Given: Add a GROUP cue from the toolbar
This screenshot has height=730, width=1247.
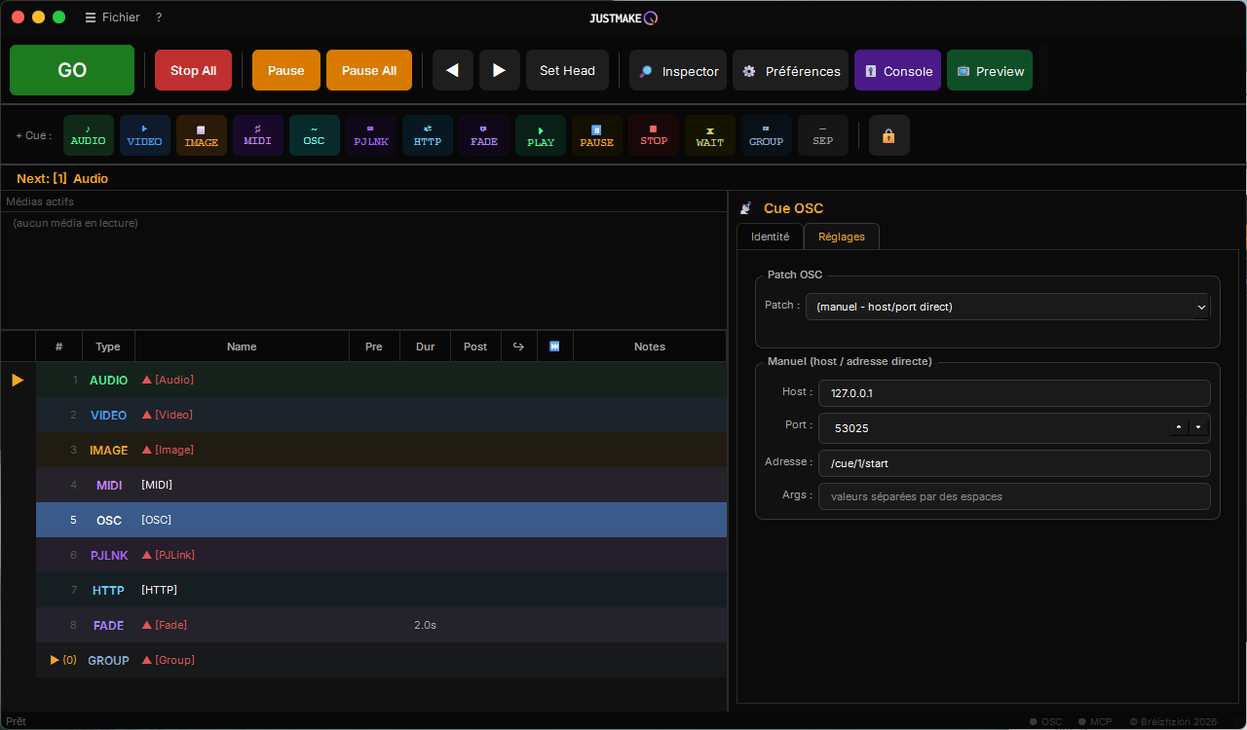Looking at the screenshot, I should 767,135.
